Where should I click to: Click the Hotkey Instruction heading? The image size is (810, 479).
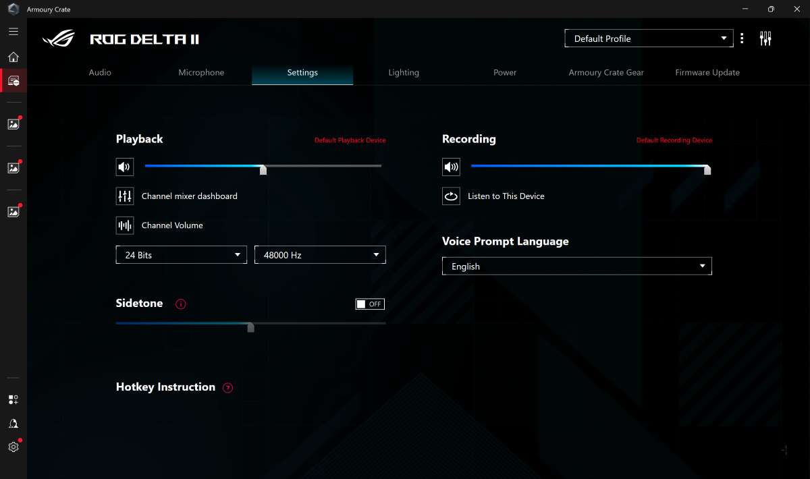pos(165,387)
